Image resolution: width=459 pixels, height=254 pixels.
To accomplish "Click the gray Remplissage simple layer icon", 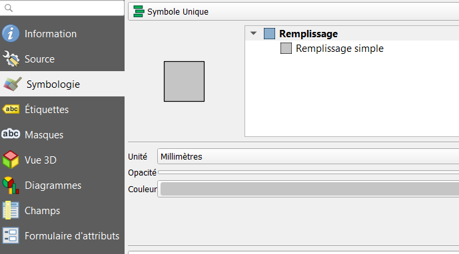I will click(x=286, y=49).
